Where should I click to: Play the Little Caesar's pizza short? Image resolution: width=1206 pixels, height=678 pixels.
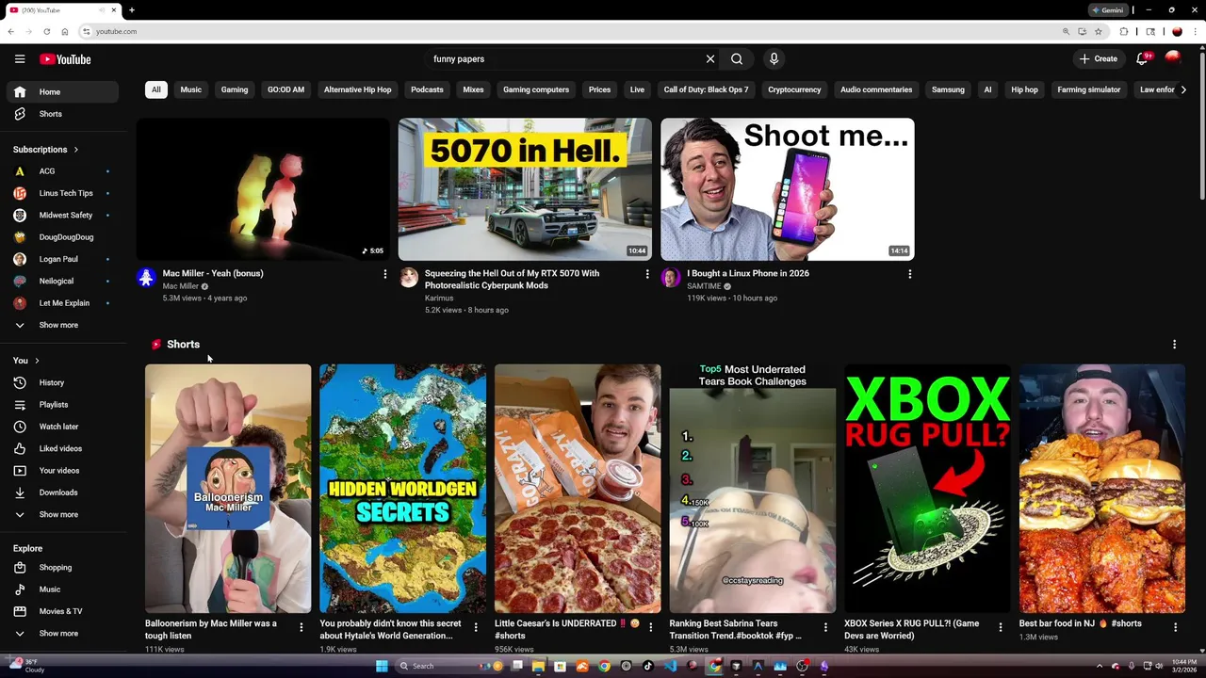pos(578,489)
